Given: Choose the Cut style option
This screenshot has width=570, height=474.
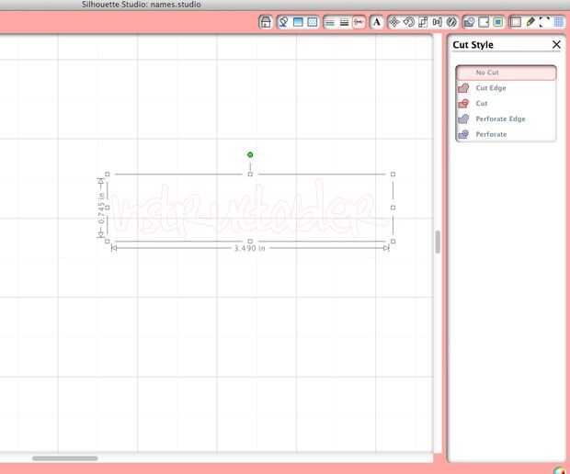Looking at the screenshot, I should [x=506, y=104].
